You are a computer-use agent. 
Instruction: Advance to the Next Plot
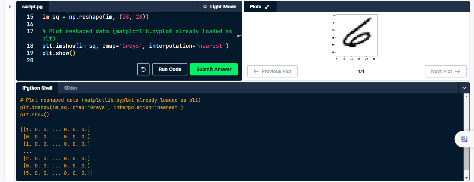coord(446,71)
